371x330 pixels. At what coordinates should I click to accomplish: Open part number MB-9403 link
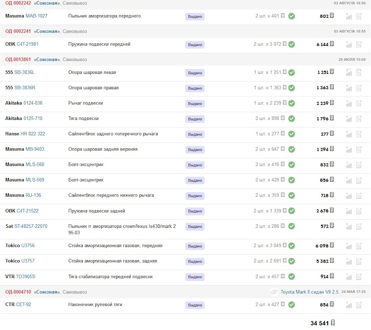pyautogui.click(x=35, y=149)
